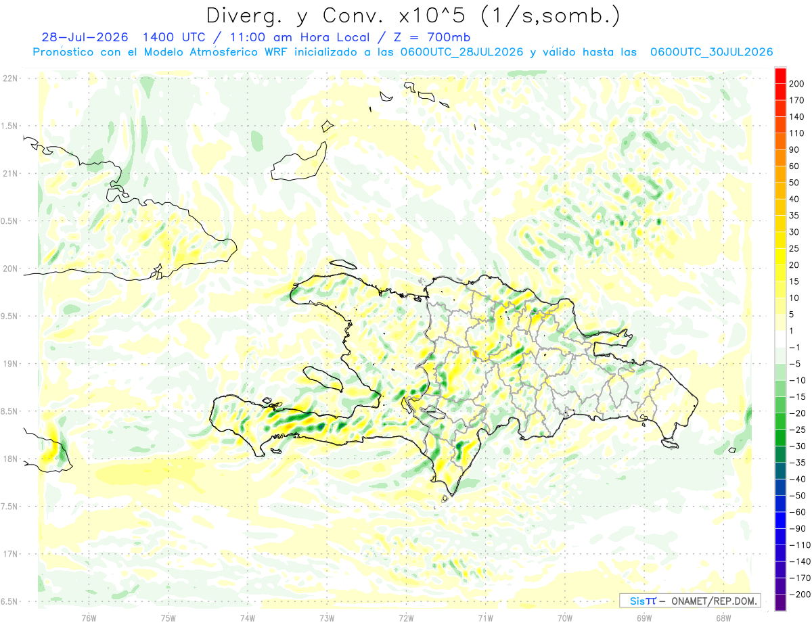
Task: Click the "1400 UTC" time text
Action: click(x=176, y=37)
